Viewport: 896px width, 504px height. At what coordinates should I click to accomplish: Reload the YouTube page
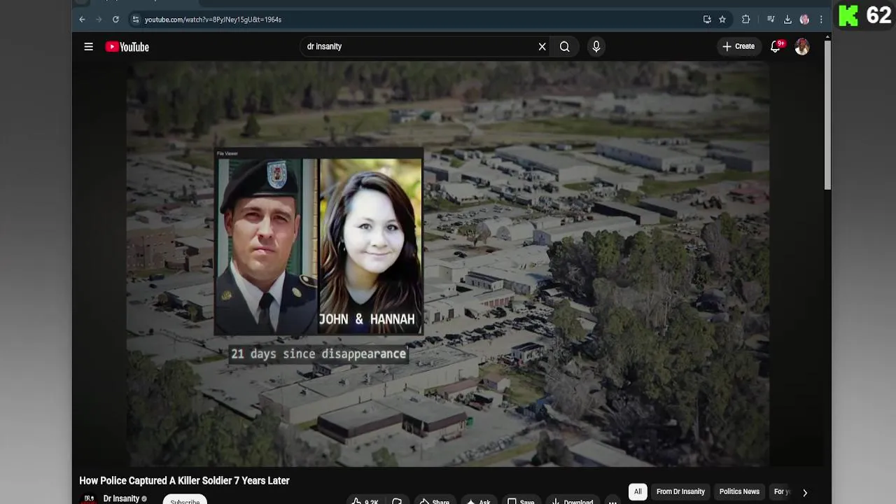point(115,20)
